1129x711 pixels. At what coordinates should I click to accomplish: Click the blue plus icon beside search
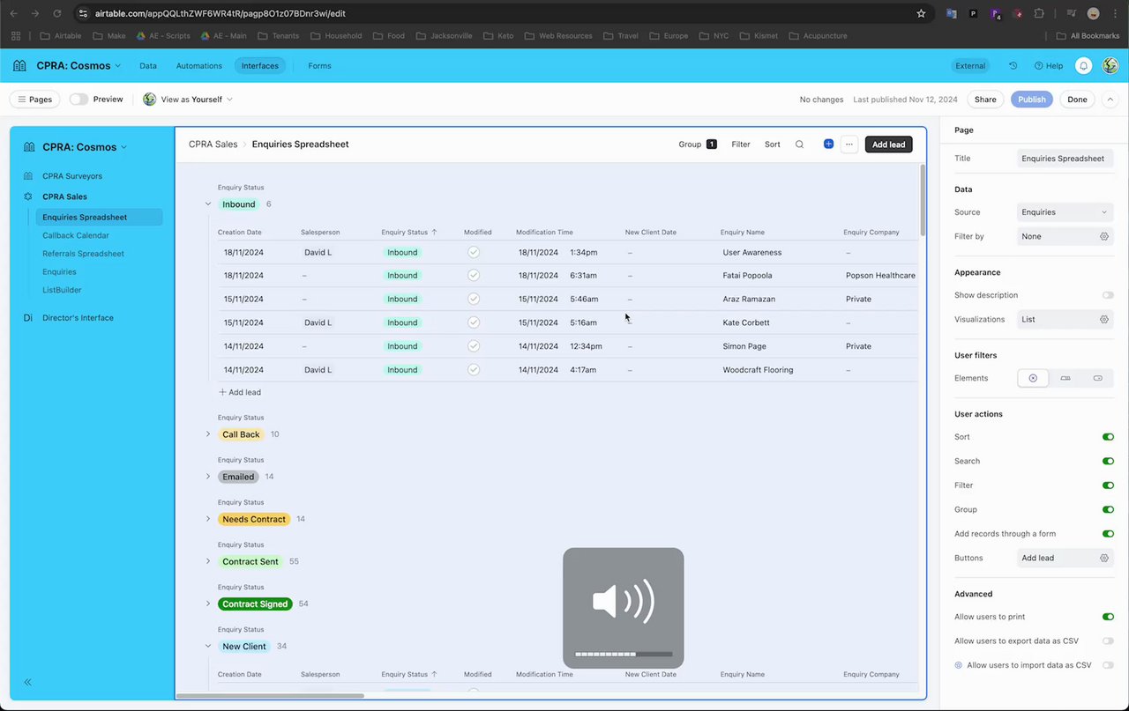tap(828, 144)
